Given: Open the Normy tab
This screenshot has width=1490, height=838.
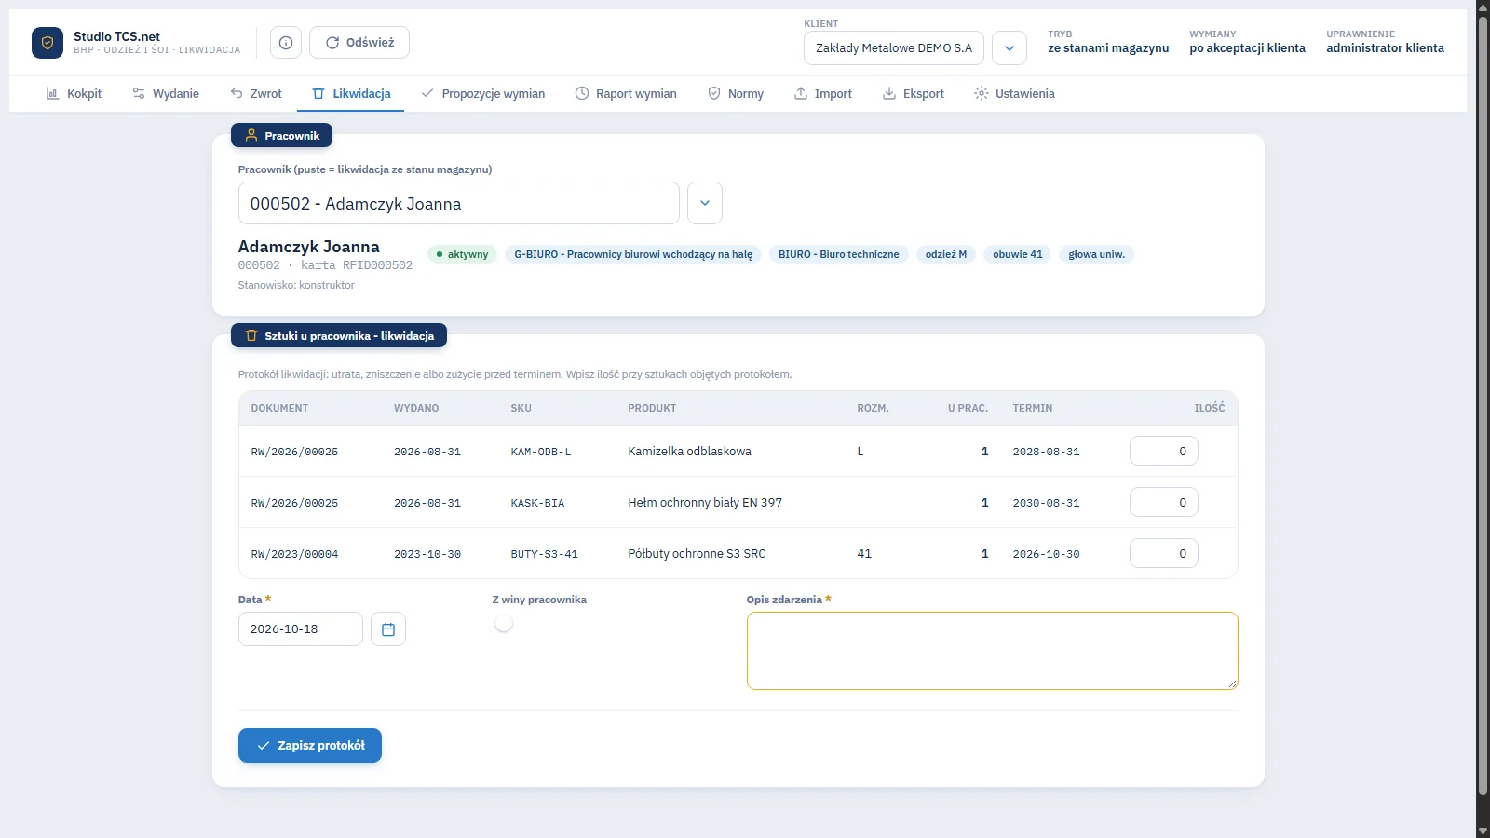Looking at the screenshot, I should (736, 94).
